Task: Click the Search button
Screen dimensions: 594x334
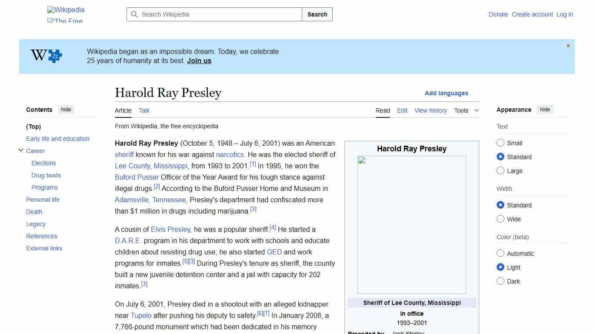Action: click(317, 14)
